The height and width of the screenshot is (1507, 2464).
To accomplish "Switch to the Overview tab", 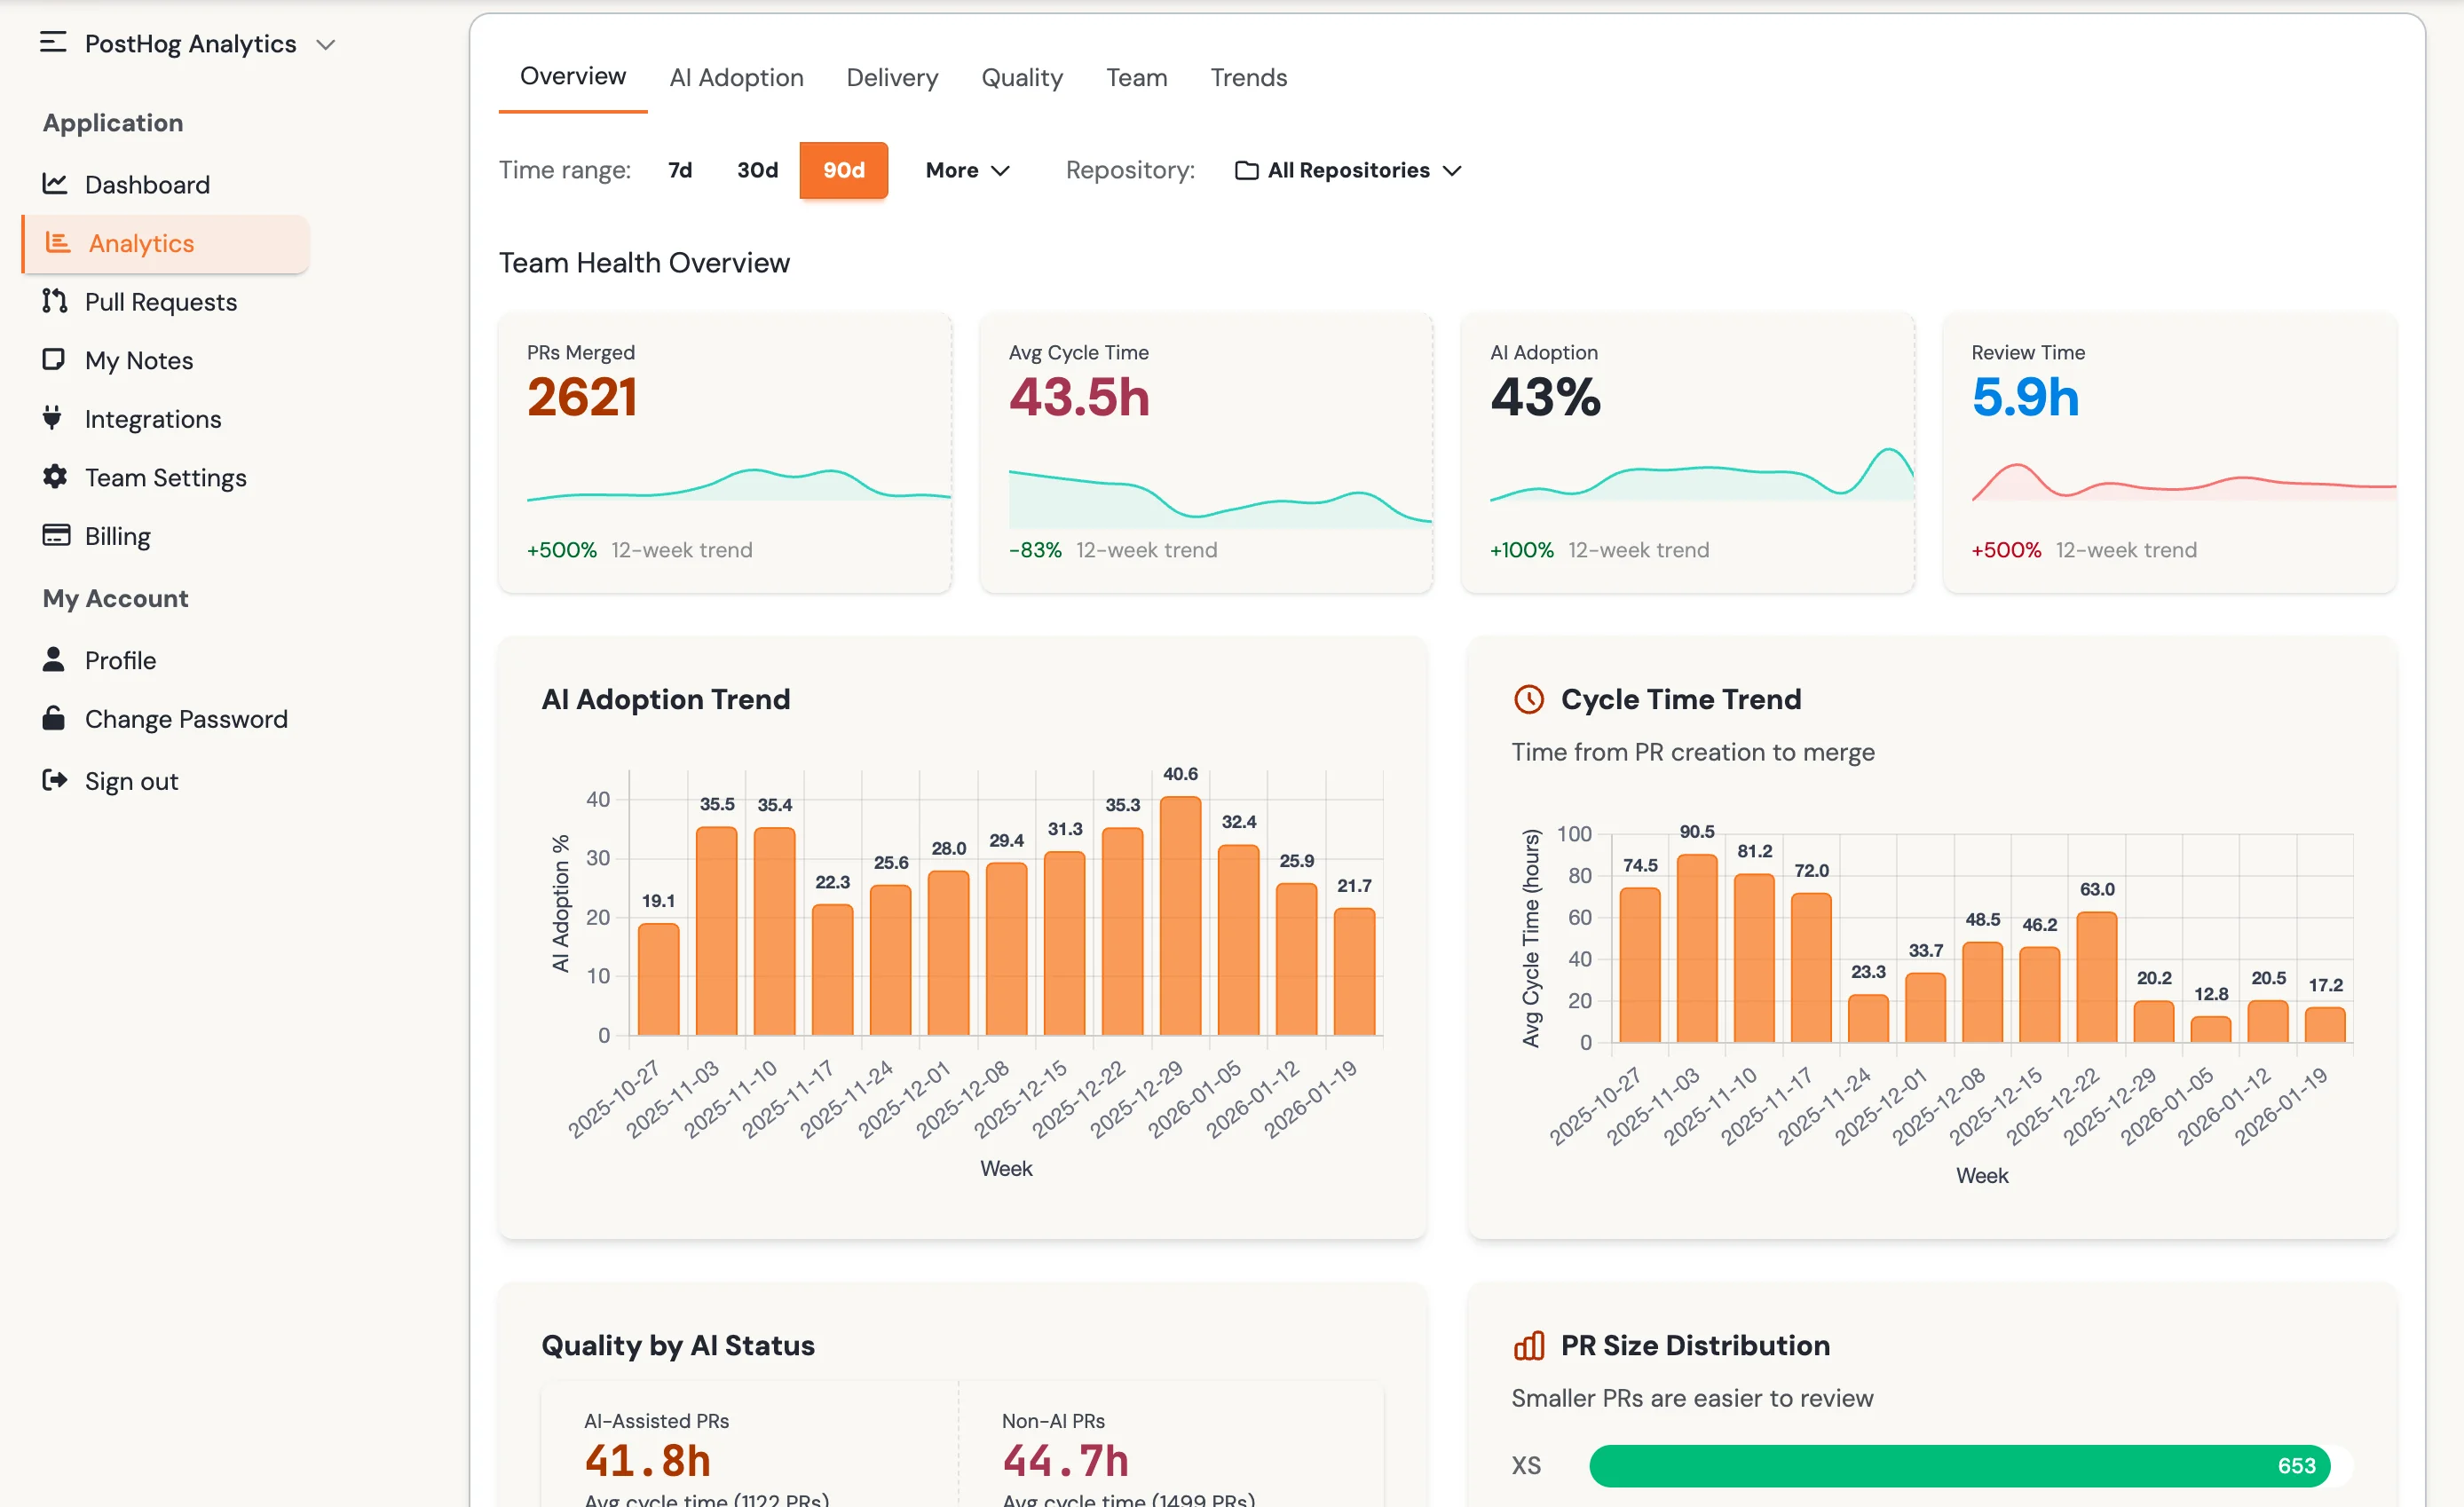I will [573, 77].
